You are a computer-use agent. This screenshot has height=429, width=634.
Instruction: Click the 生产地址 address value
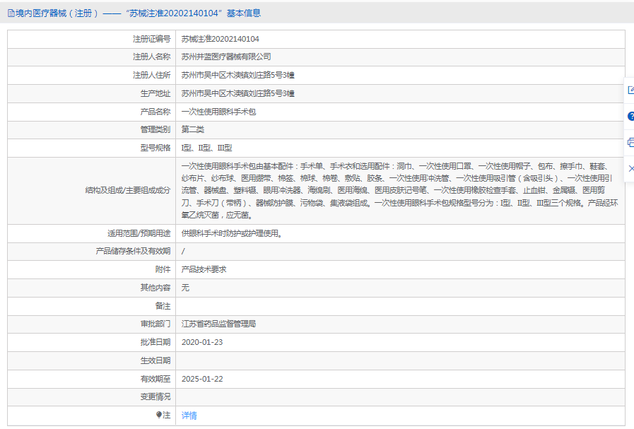[x=237, y=93]
